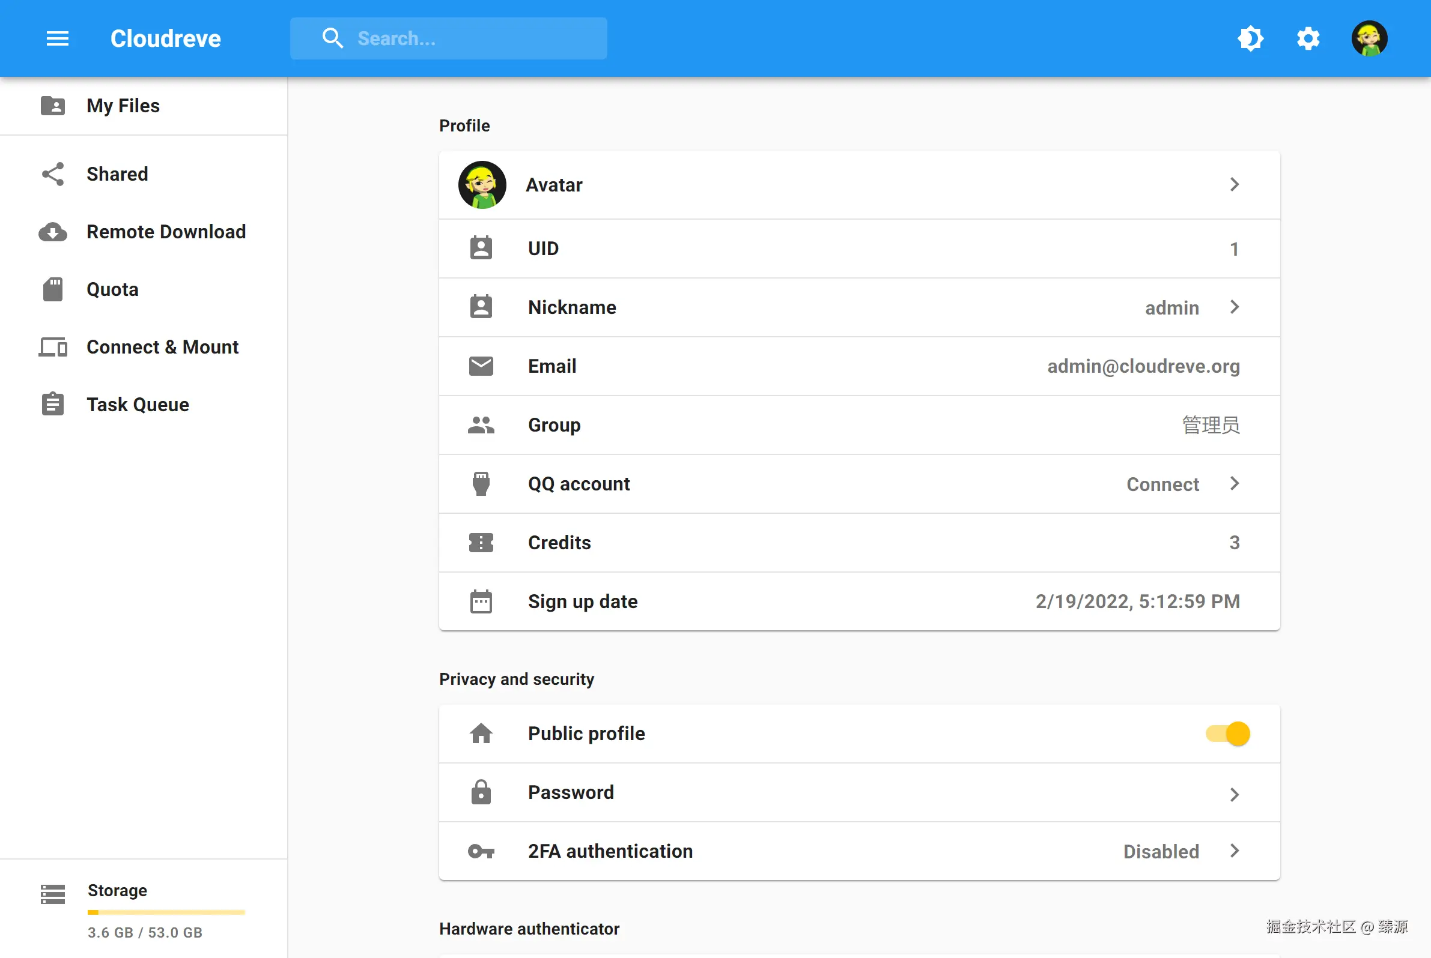Image resolution: width=1431 pixels, height=958 pixels.
Task: Click the admin@cloudreve.org email text
Action: tap(1144, 366)
